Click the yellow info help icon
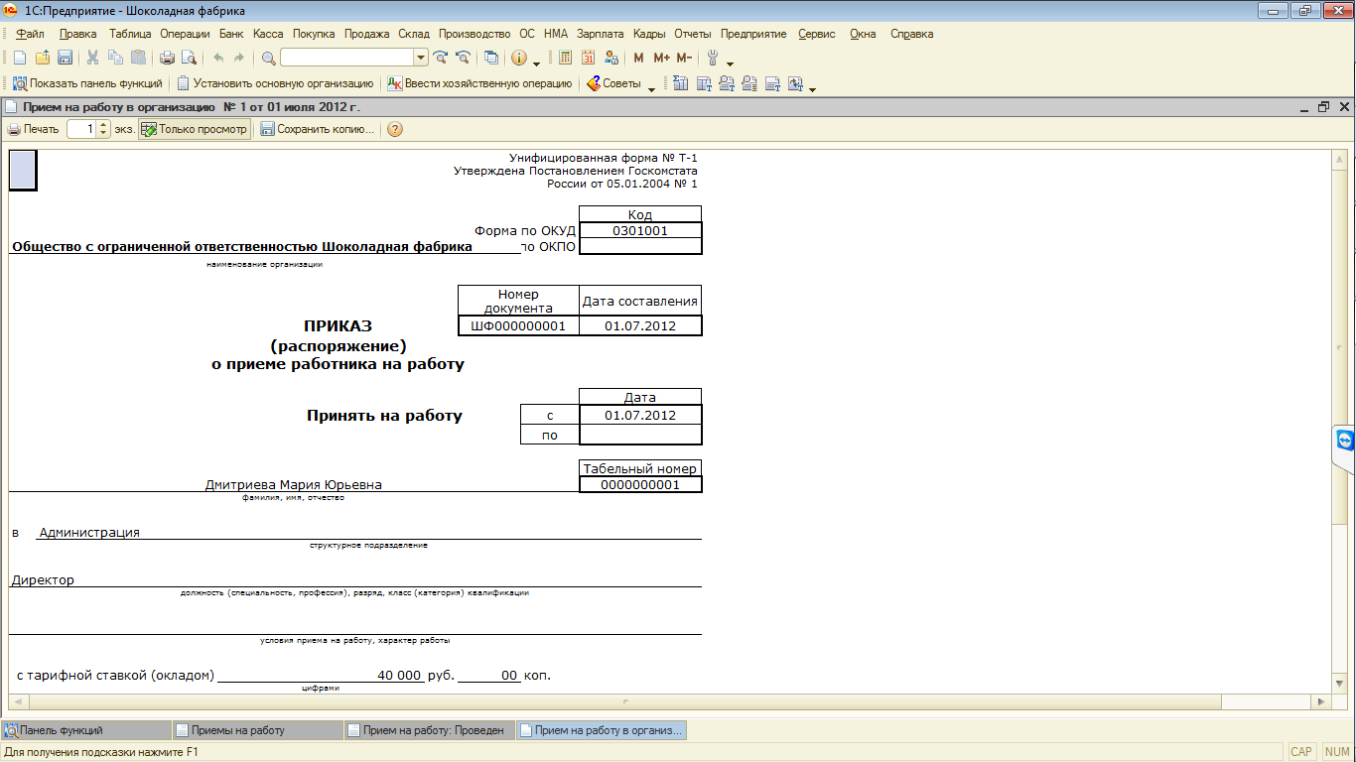The width and height of the screenshot is (1356, 762). (x=519, y=58)
